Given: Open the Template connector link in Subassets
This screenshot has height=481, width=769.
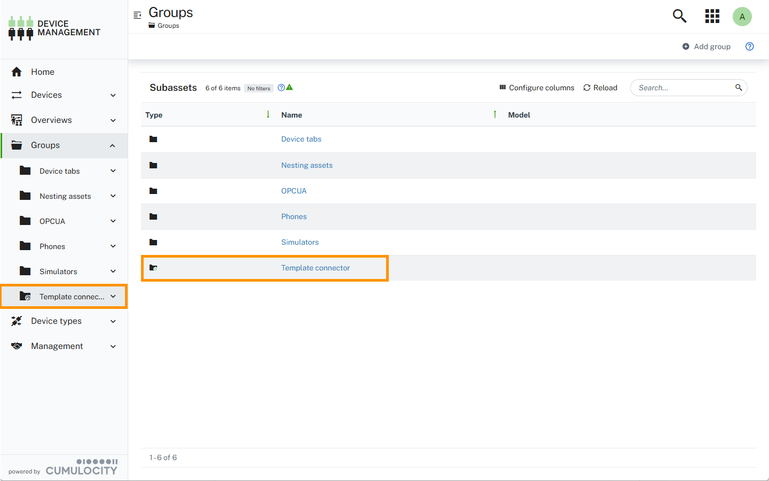Looking at the screenshot, I should tap(315, 268).
